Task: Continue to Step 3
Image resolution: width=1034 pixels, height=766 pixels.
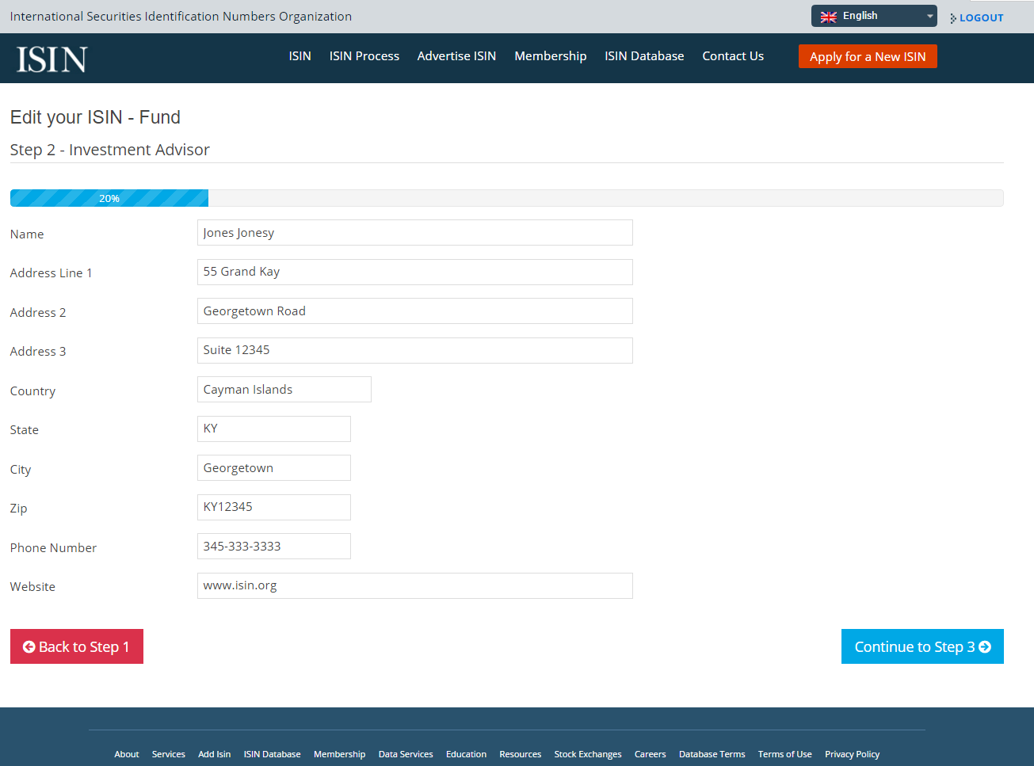Action: coord(921,646)
